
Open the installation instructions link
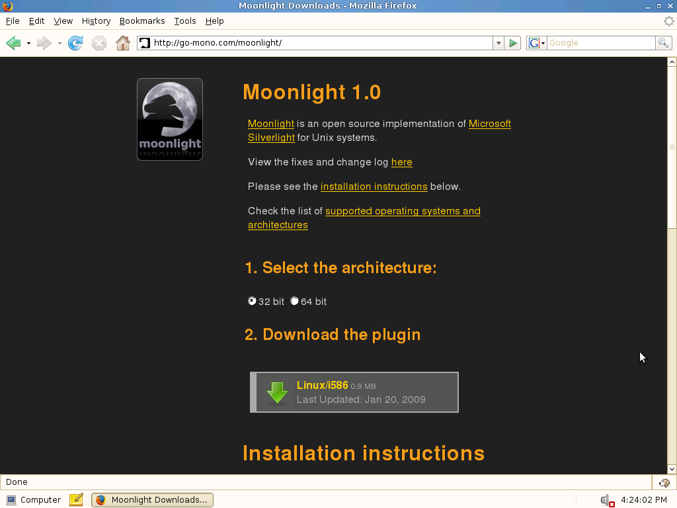pyautogui.click(x=374, y=187)
